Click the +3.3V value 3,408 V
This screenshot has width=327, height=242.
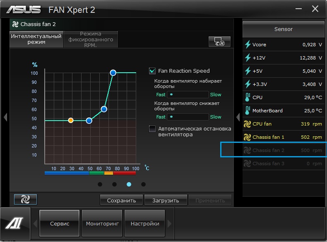[312, 84]
